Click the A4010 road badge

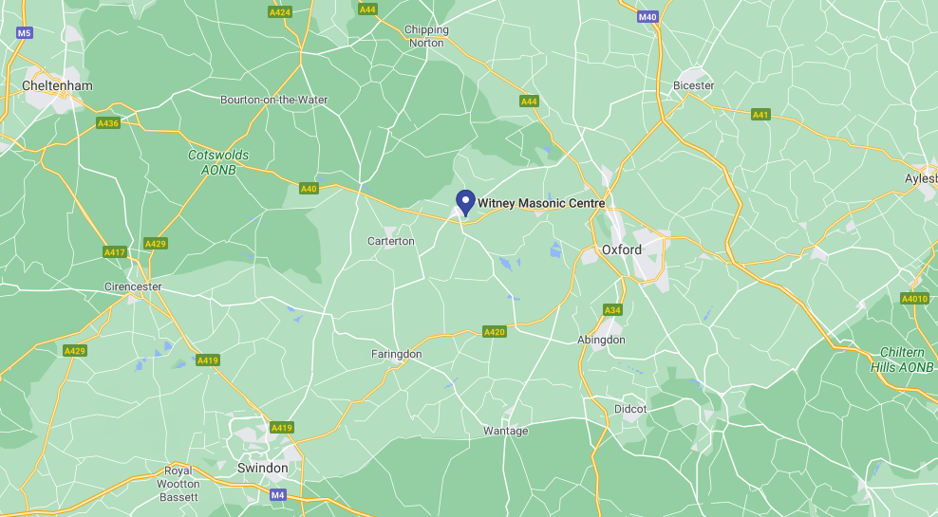pyautogui.click(x=914, y=298)
